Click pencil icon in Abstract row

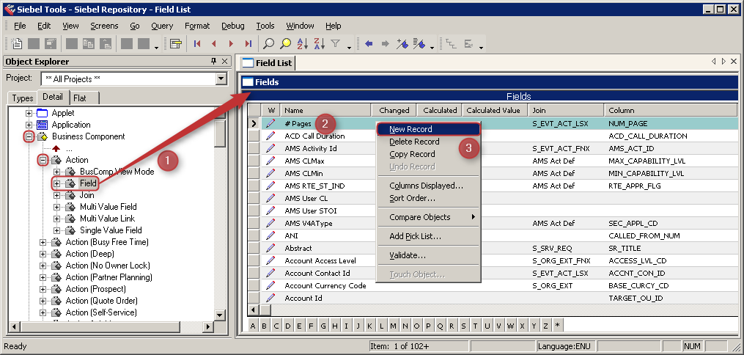point(270,248)
